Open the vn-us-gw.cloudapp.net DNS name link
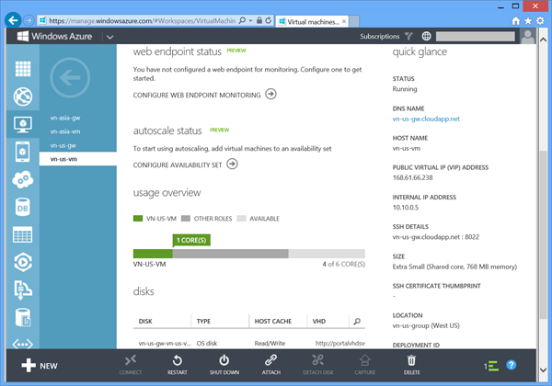Image resolution: width=552 pixels, height=386 pixels. 426,119
